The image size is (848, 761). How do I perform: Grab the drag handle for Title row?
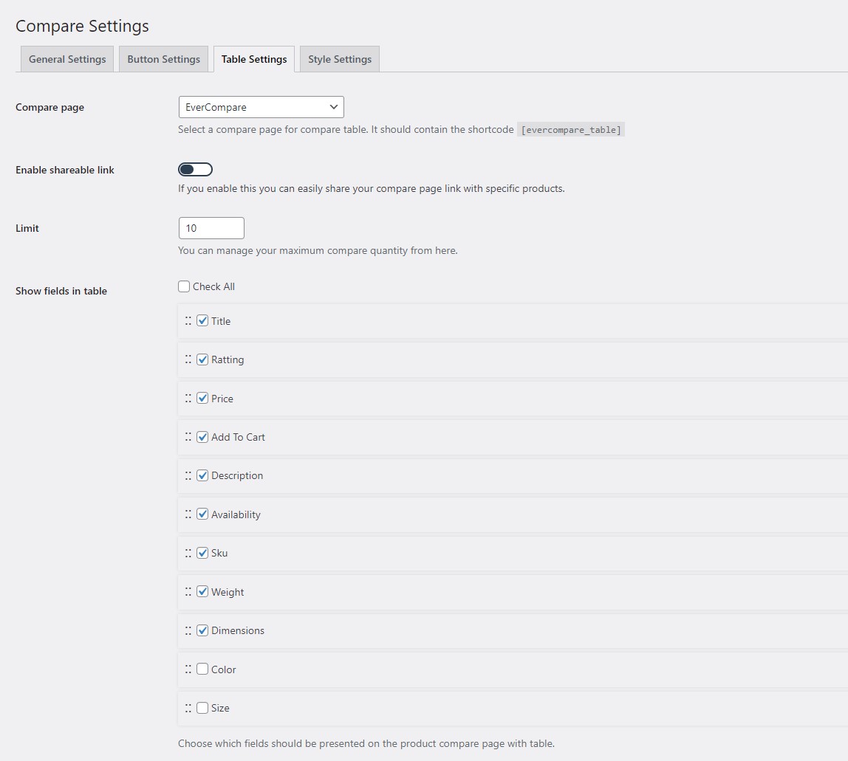[x=188, y=320]
